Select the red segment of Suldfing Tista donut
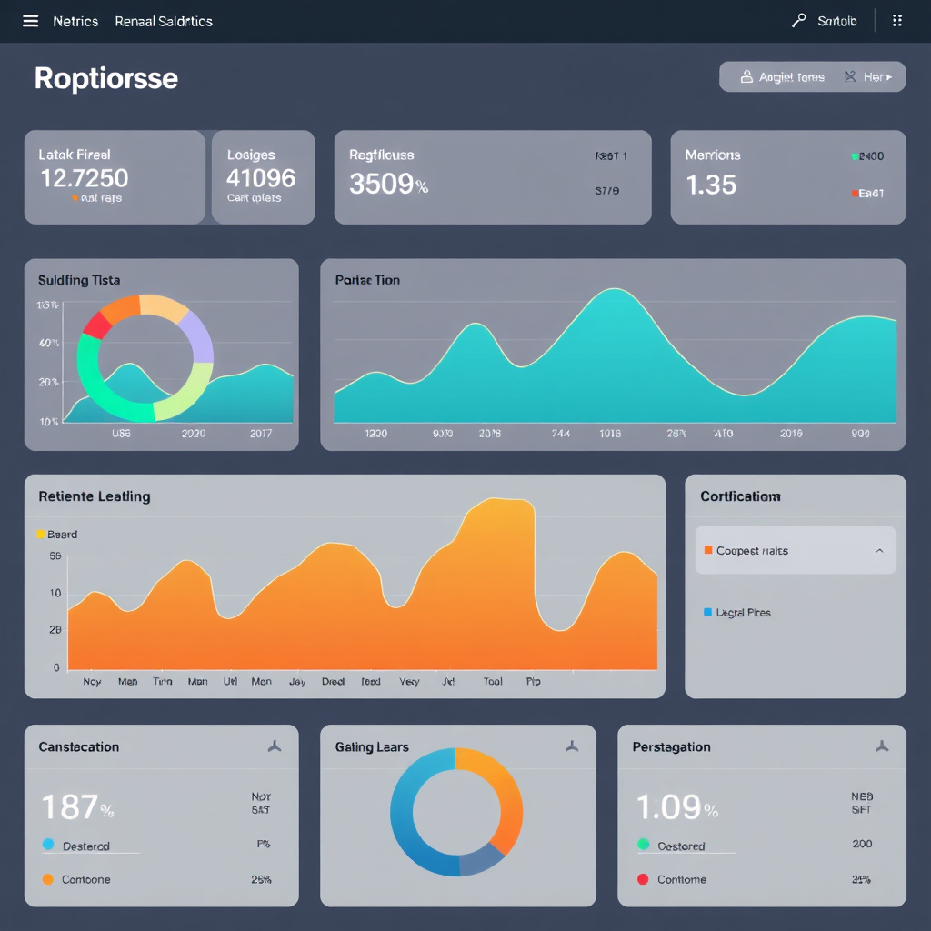 point(95,325)
